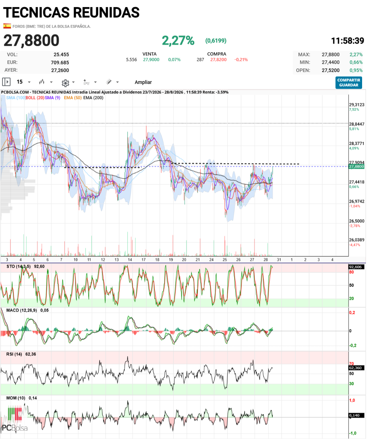Select the STO (14,3,5) indicator label
The height and width of the screenshot is (439, 367).
coord(18,267)
